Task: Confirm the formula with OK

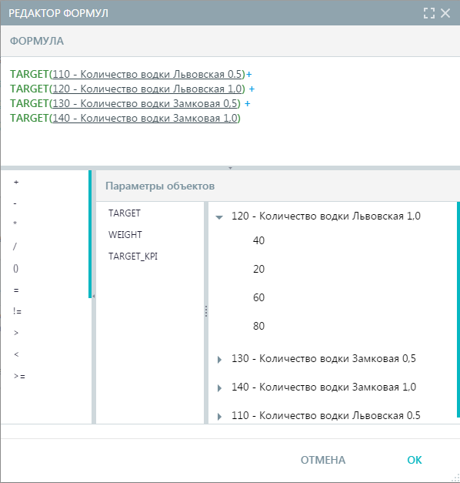Action: coord(414,460)
